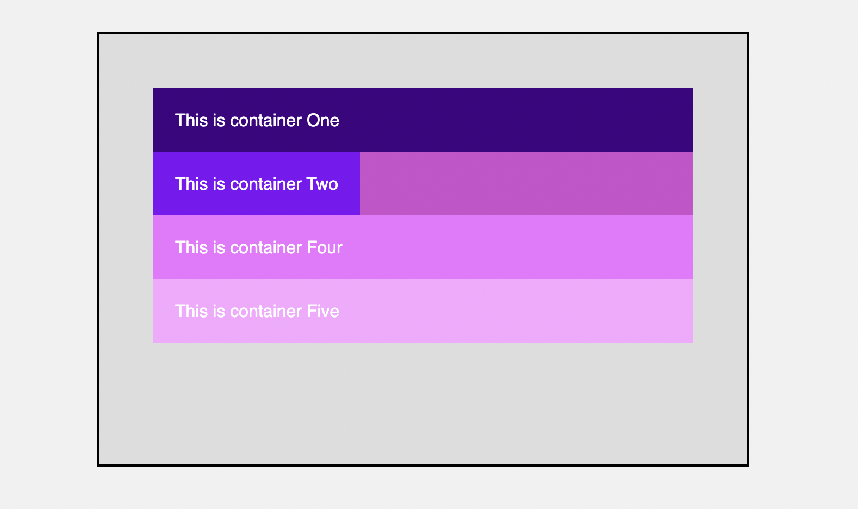The height and width of the screenshot is (509, 858).
Task: Select the word "One" in the first container
Action: click(x=323, y=120)
